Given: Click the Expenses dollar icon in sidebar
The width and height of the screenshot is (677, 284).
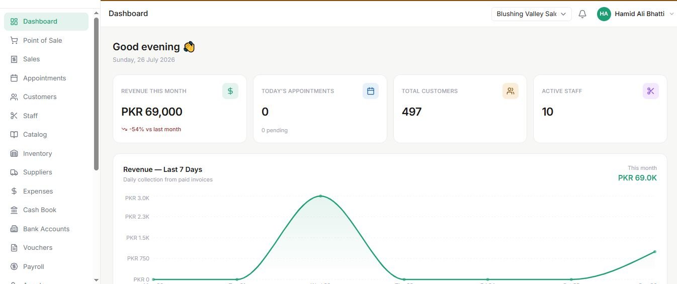Looking at the screenshot, I should (14, 191).
